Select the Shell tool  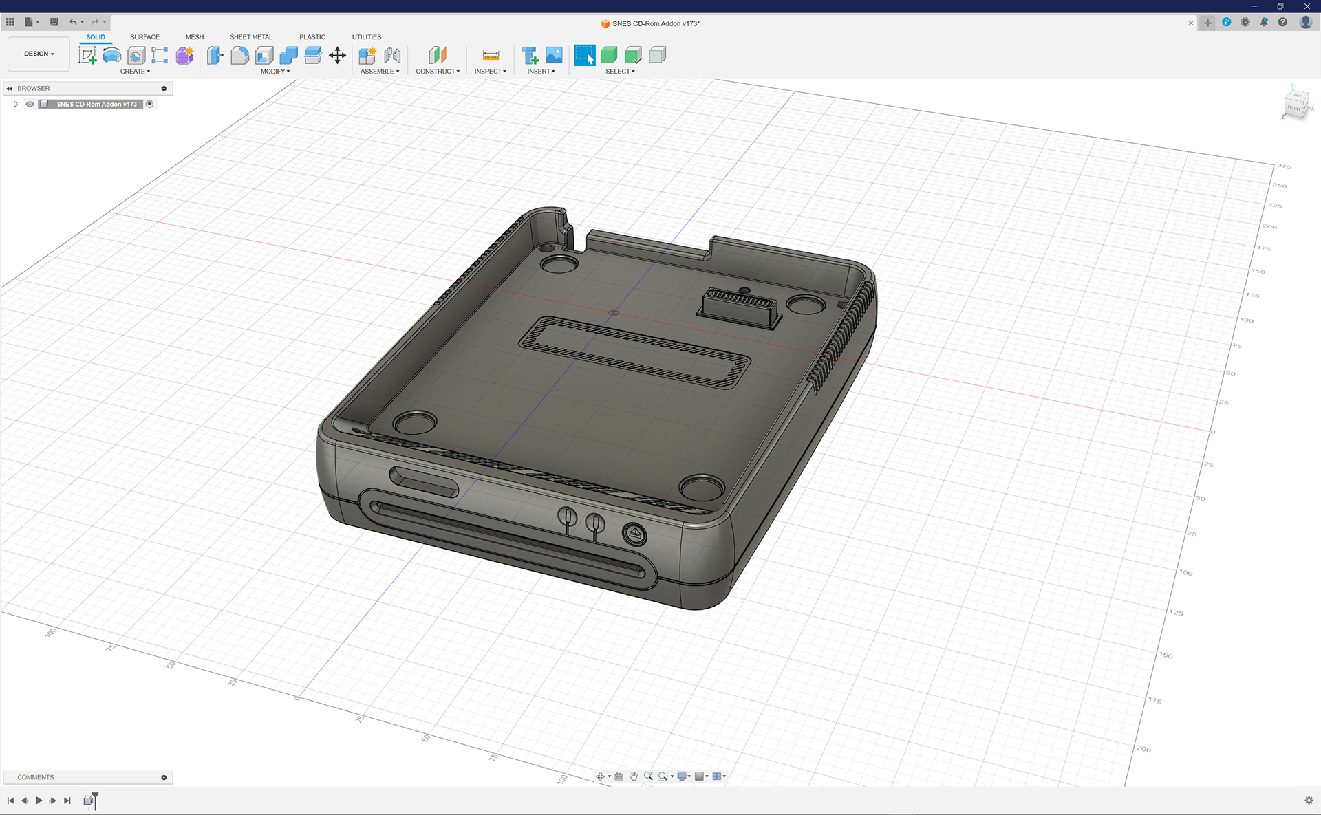pos(264,55)
